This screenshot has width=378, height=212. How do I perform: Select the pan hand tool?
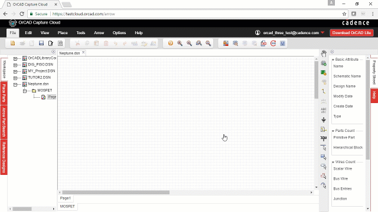coord(324,54)
